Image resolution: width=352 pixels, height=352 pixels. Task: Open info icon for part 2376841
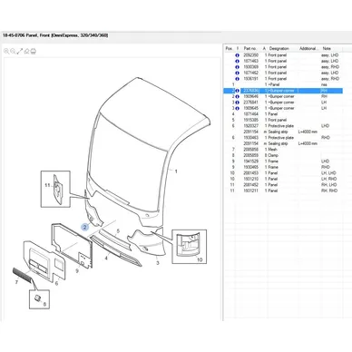237,103
